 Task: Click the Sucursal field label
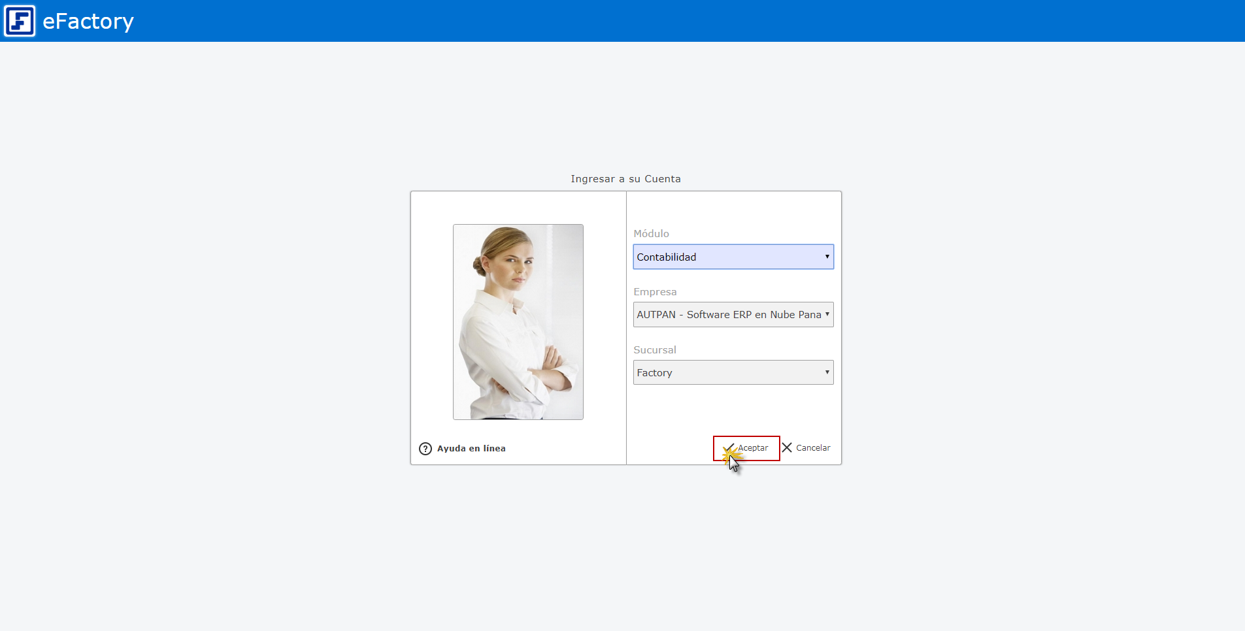(x=654, y=350)
